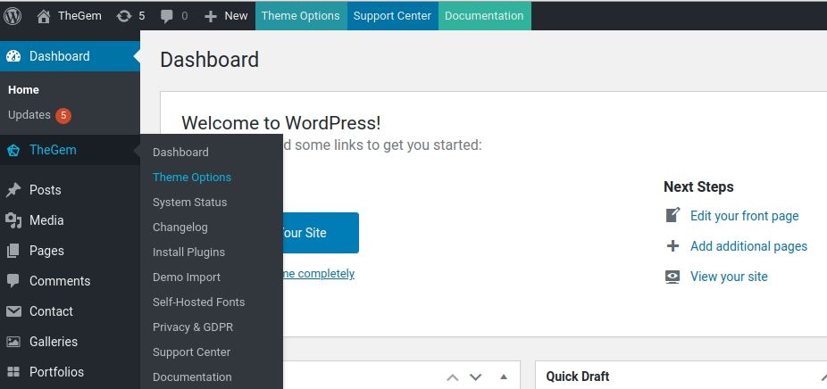Click the comments bubble icon in admin bar
Screen dimensions: 827x389
[165, 15]
